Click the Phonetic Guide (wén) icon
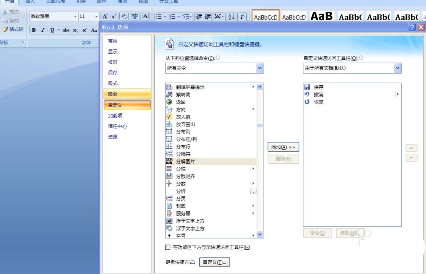Image resolution: width=426 pixels, height=274 pixels. click(x=135, y=17)
